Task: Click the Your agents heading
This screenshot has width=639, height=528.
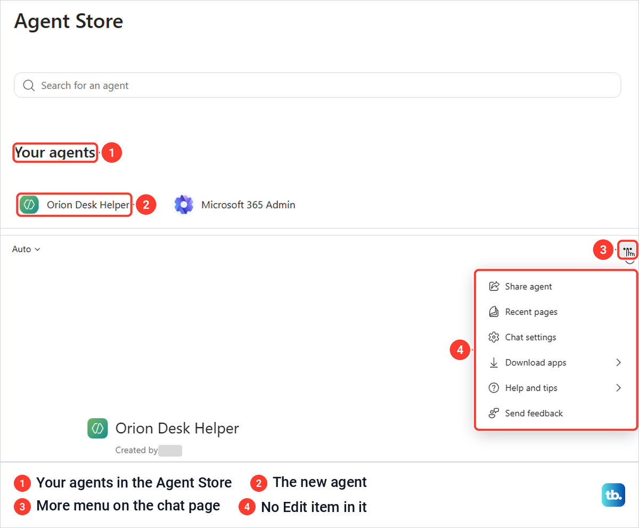Action: [55, 153]
